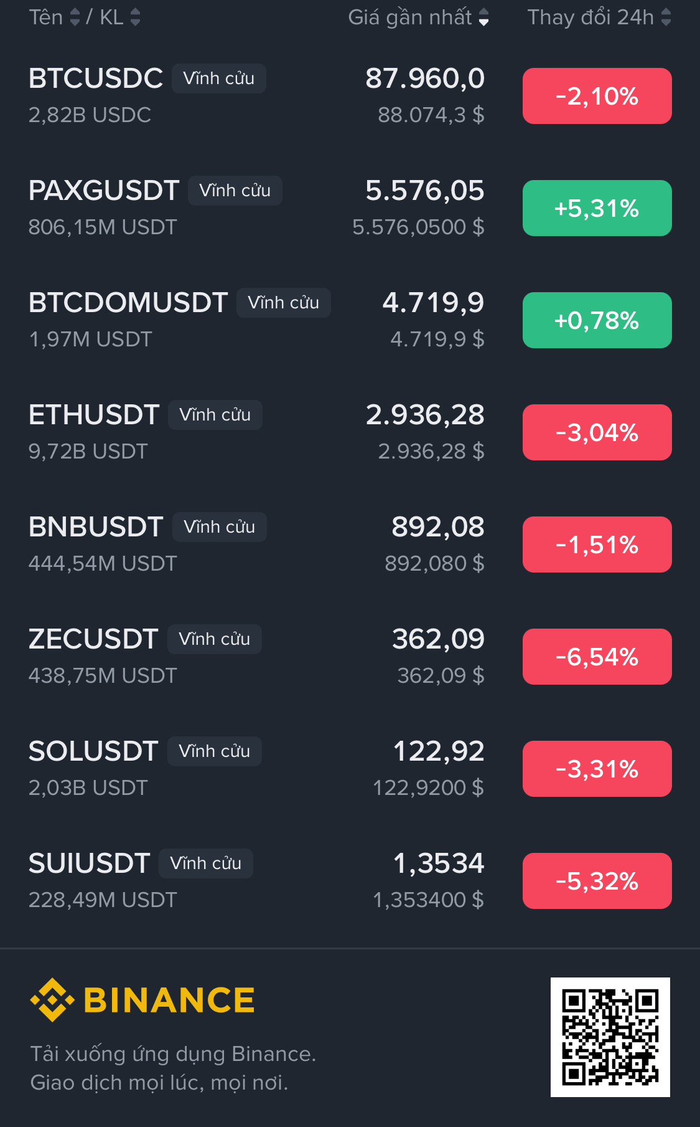
Task: Tap the Tải xuống ứng dụng Binance text
Action: click(x=173, y=1054)
